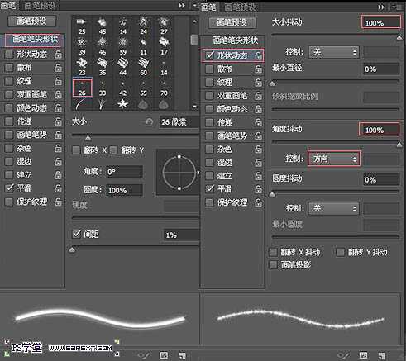Choose the grass blade brush tip
The height and width of the screenshot is (361, 406).
103,104
